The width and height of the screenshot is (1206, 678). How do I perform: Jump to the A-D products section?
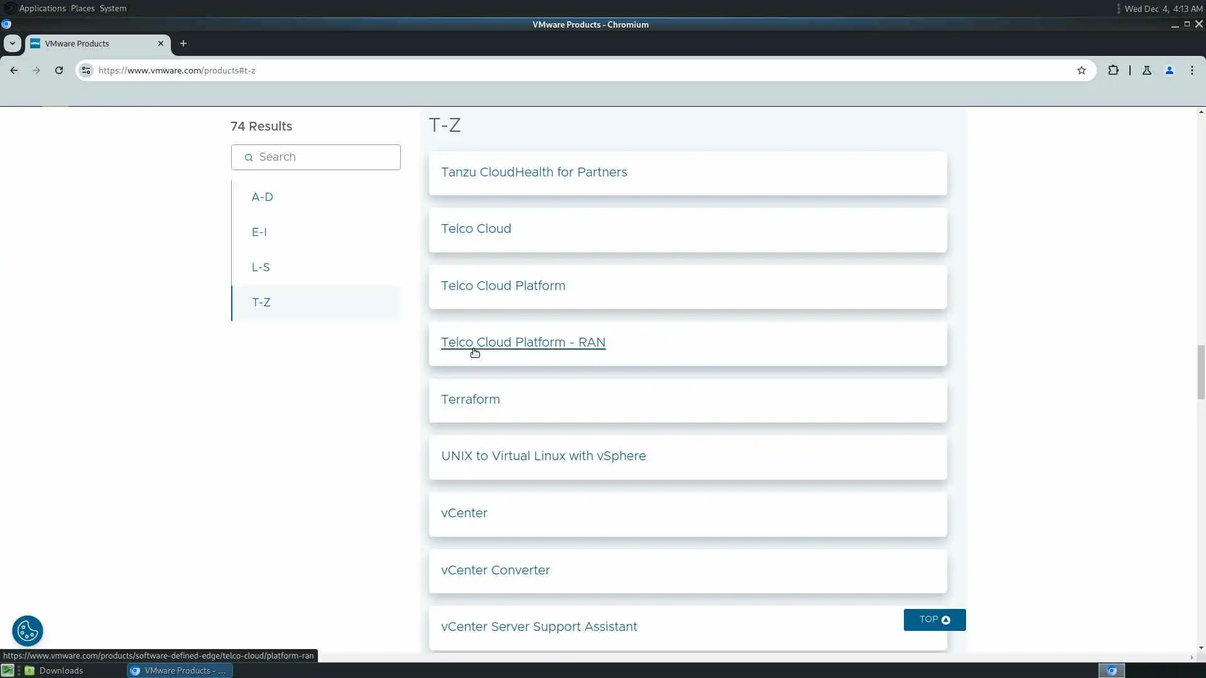[262, 197]
